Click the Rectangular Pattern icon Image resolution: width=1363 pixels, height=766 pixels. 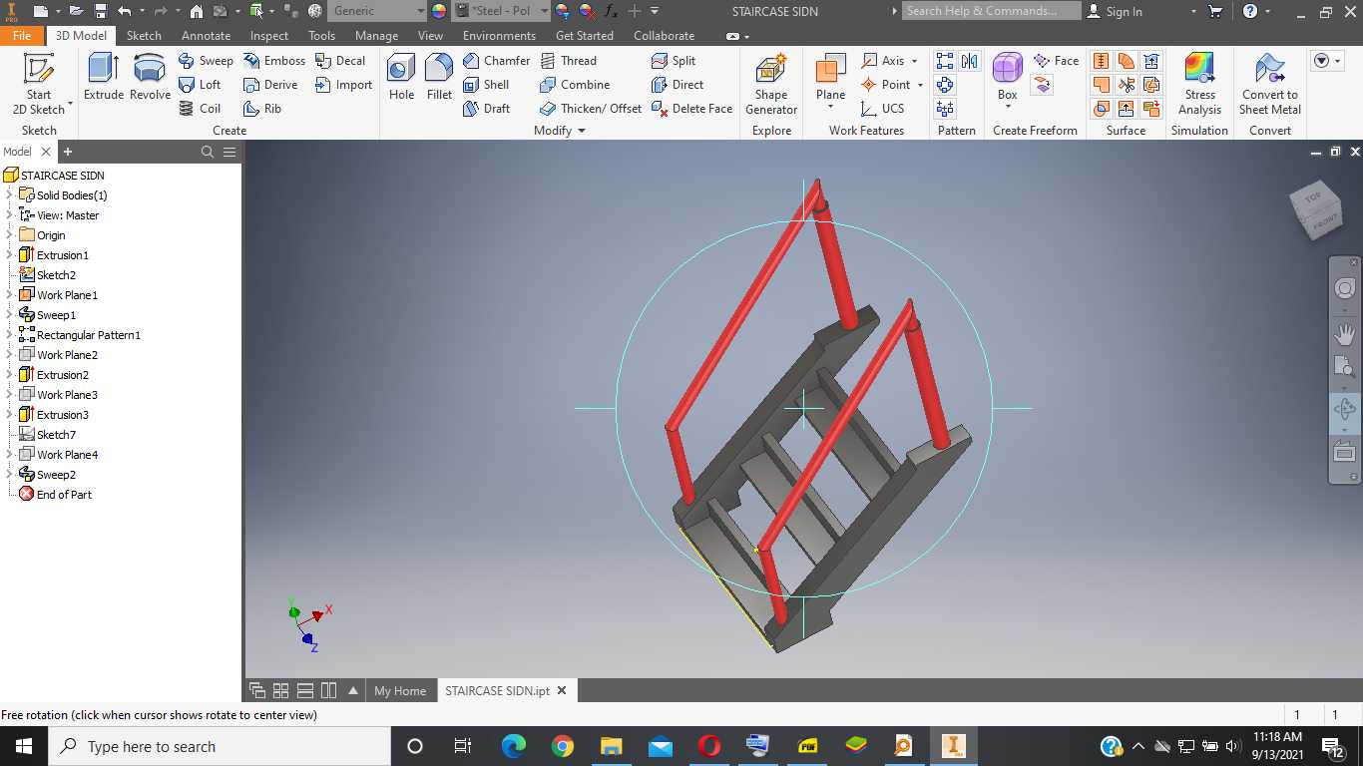945,61
